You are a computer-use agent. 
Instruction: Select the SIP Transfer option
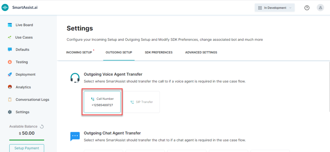point(142,102)
